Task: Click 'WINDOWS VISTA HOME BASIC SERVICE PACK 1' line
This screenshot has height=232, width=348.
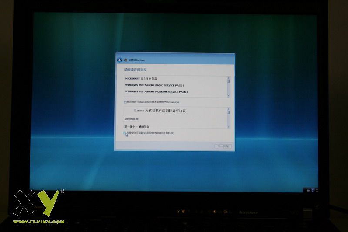Action: click(155, 85)
